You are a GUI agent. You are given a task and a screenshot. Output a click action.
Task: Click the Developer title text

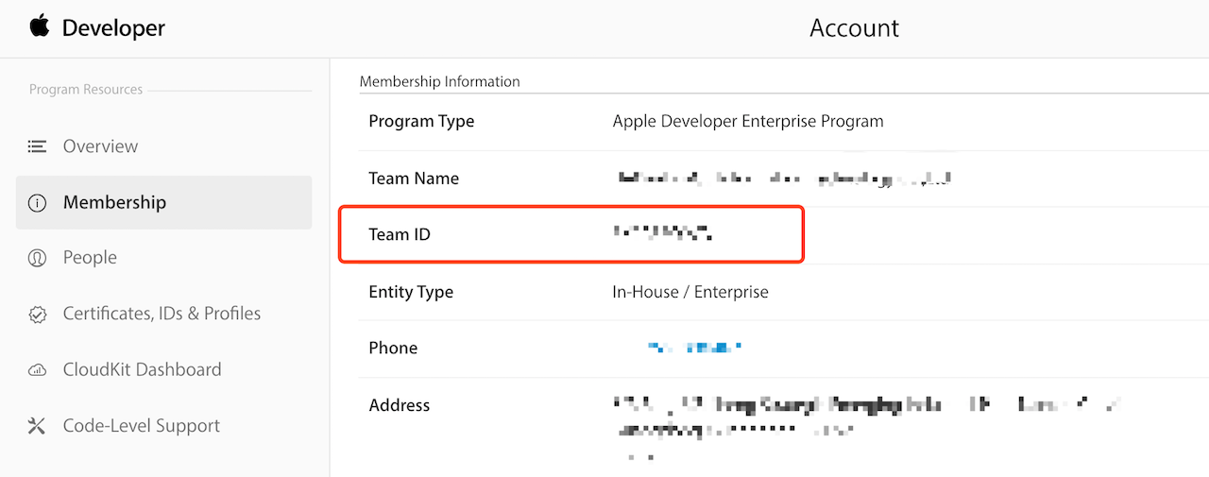coord(113,28)
